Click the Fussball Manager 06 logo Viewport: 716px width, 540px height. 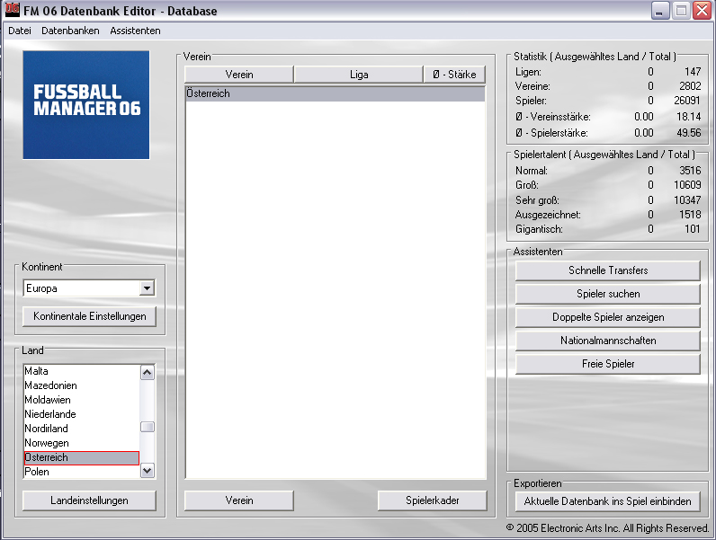pyautogui.click(x=86, y=105)
